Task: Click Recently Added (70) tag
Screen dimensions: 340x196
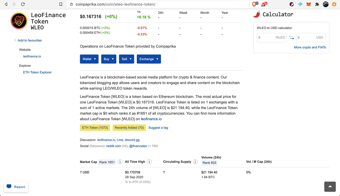Action: tap(129, 128)
